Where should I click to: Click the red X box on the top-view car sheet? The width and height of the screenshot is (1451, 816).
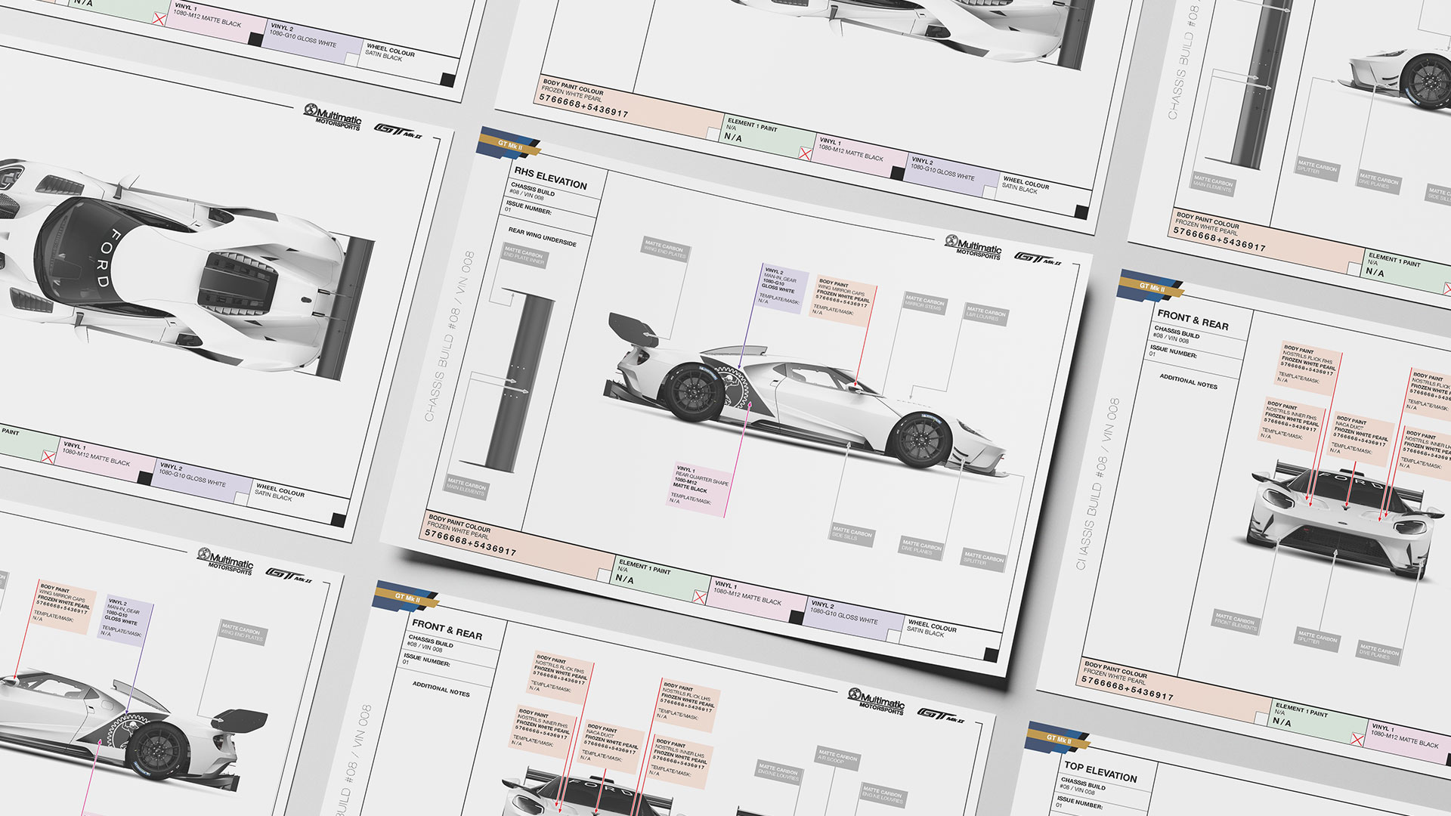48,457
